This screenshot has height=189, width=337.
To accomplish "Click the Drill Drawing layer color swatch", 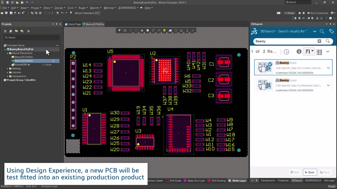I will (209, 181).
